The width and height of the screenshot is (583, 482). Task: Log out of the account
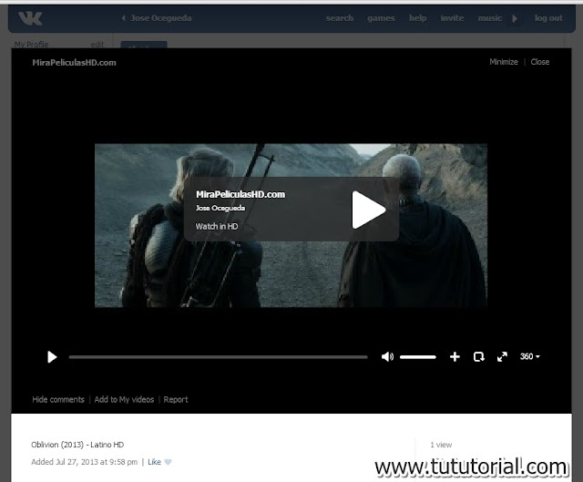click(548, 18)
